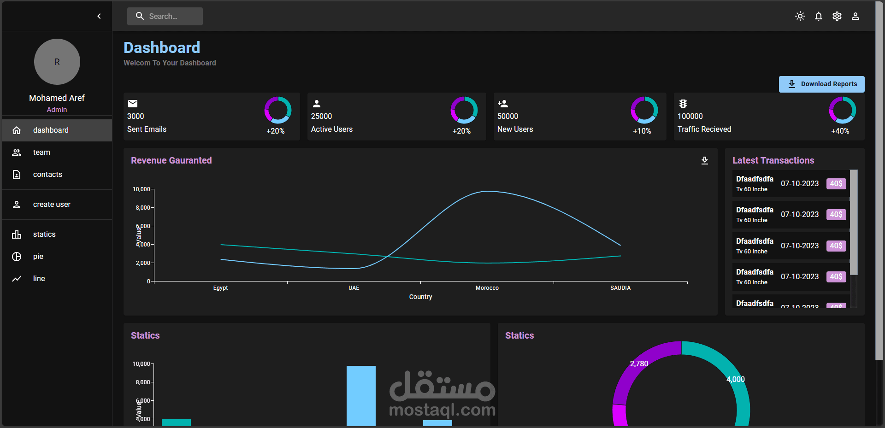Open the user profile icon in top bar

click(855, 16)
